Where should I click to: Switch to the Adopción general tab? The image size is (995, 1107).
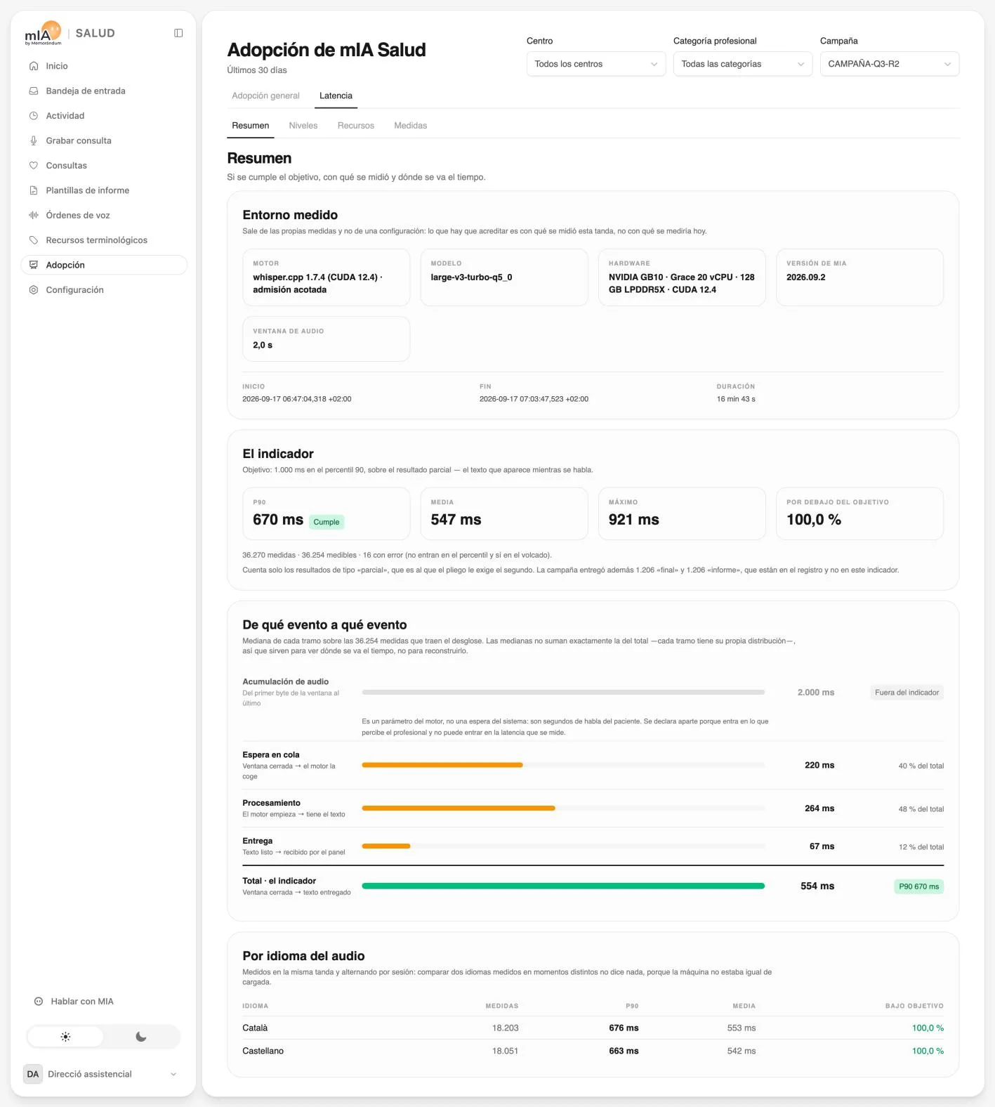pos(265,96)
